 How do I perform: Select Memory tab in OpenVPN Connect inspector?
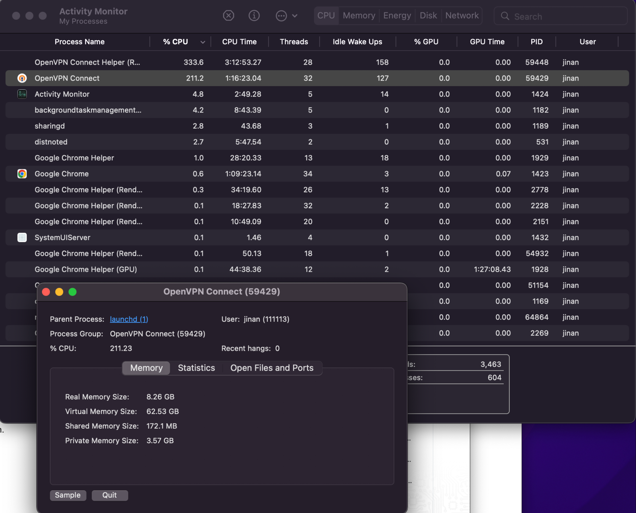tap(146, 368)
